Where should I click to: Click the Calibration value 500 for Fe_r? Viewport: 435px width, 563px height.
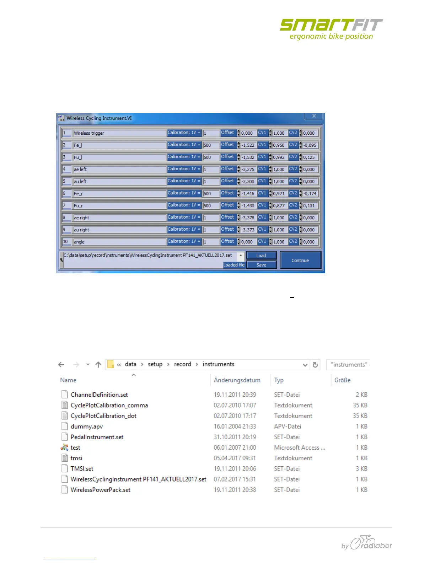click(x=211, y=194)
